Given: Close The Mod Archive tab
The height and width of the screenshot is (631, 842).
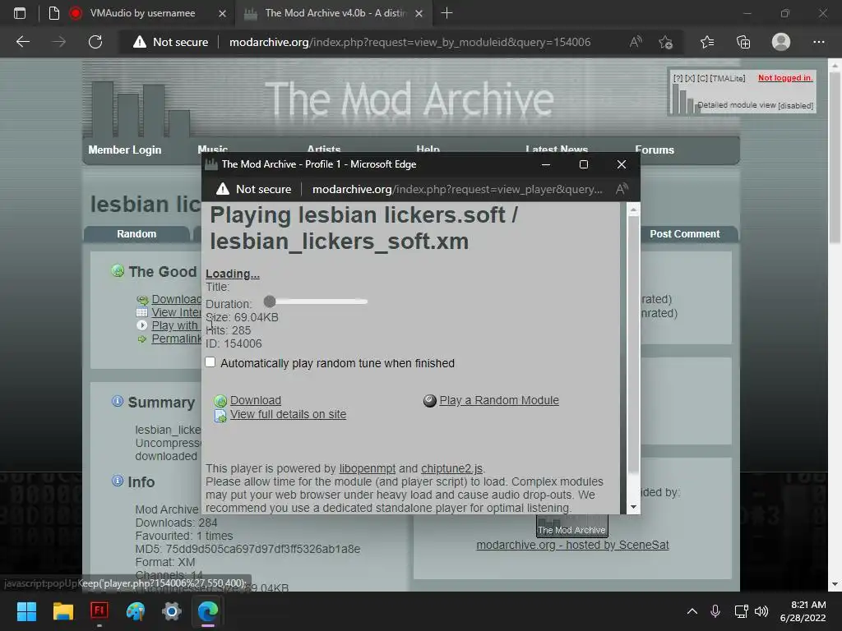Looking at the screenshot, I should [419, 13].
